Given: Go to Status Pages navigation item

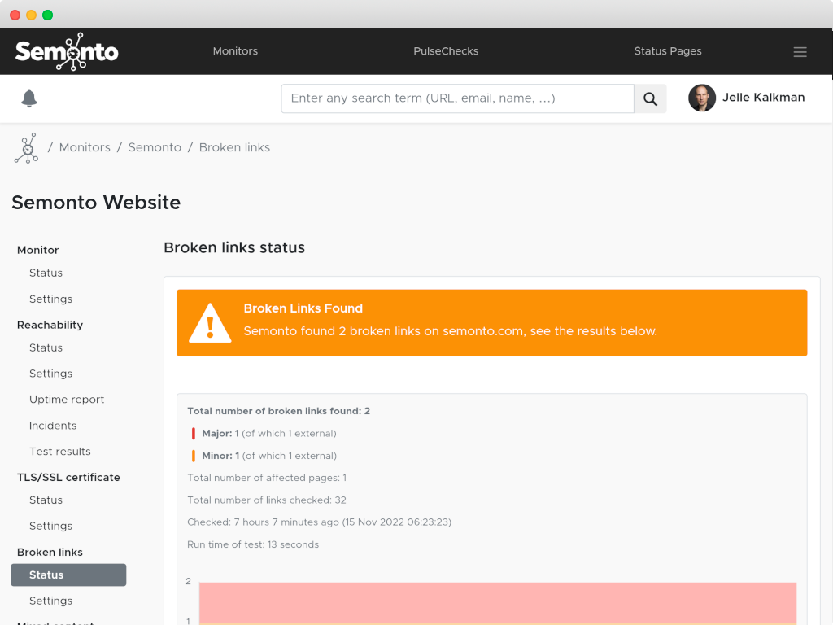Looking at the screenshot, I should [667, 51].
